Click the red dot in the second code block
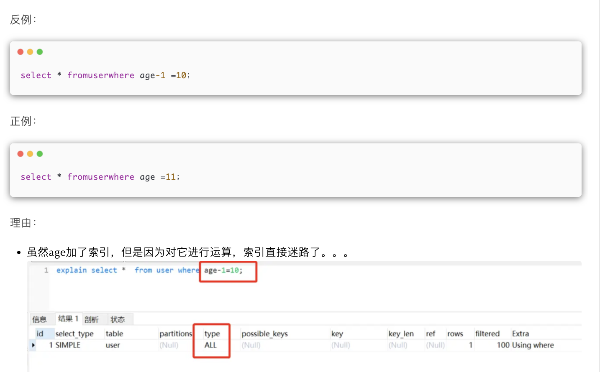Image resolution: width=600 pixels, height=372 pixels. tap(20, 154)
